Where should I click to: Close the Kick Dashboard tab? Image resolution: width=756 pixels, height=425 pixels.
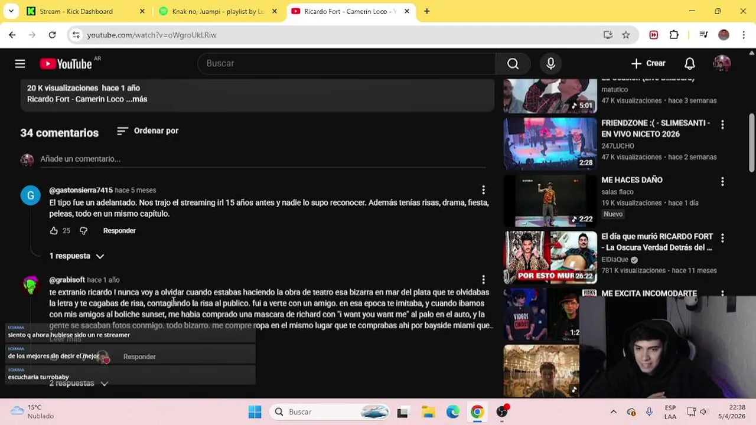[x=142, y=11]
